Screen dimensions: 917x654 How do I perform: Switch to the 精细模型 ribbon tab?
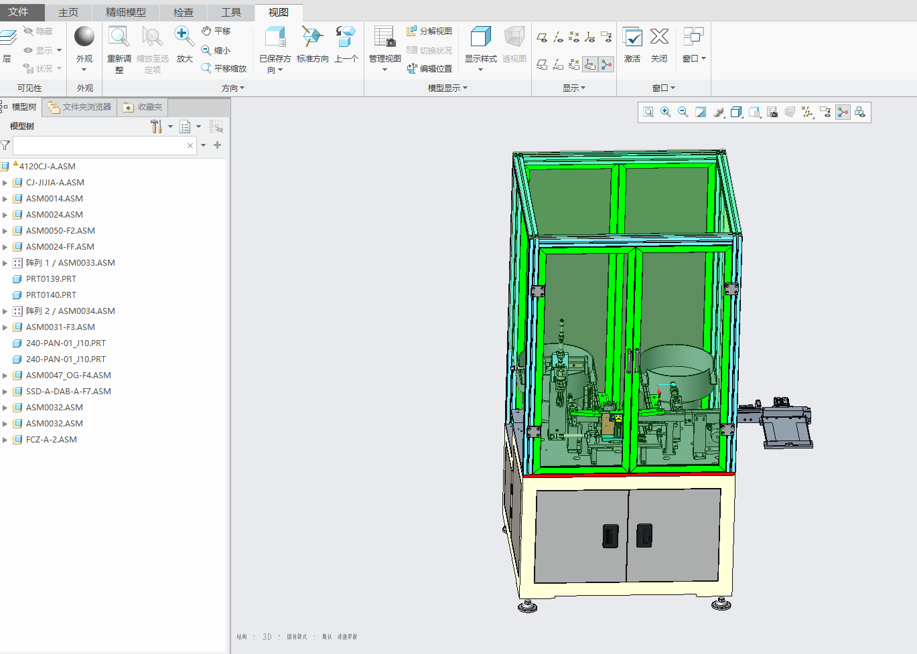coord(125,12)
